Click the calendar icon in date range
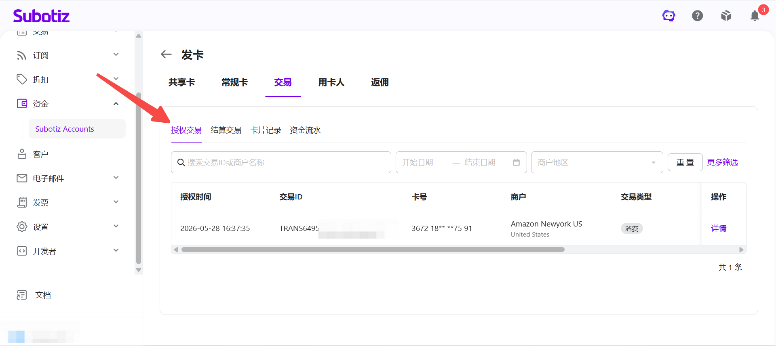776x346 pixels. [516, 162]
